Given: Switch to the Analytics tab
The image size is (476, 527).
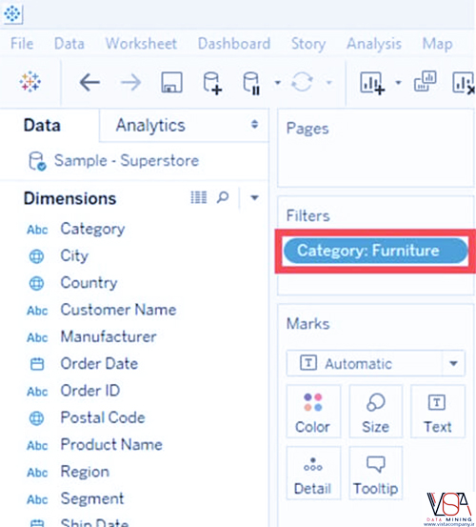Looking at the screenshot, I should click(x=150, y=126).
